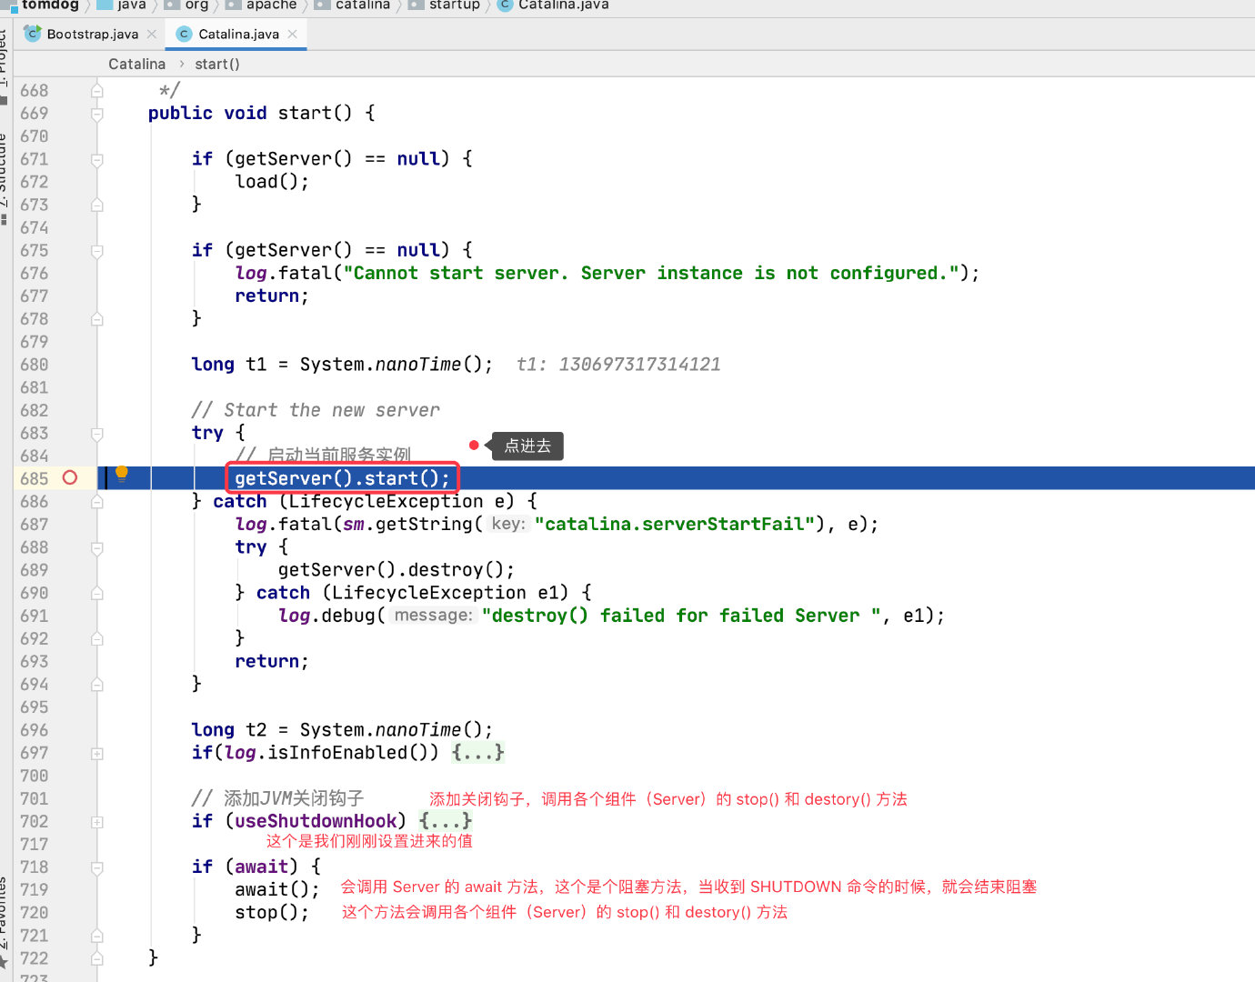Screen dimensions: 1255x982
Task: Collapse the catch block at line 686
Action: tap(97, 502)
